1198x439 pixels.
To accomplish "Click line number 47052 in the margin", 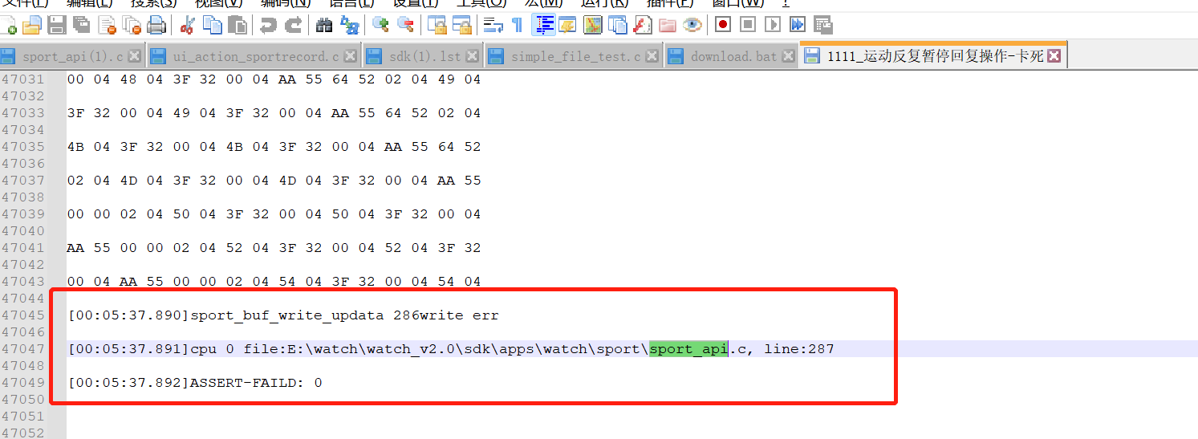I will coord(23,433).
